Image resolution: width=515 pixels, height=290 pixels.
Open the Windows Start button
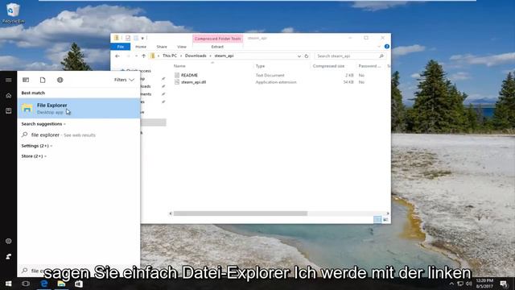click(x=9, y=284)
